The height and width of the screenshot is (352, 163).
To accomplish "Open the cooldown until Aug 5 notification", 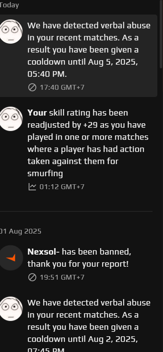I will coord(78,56).
